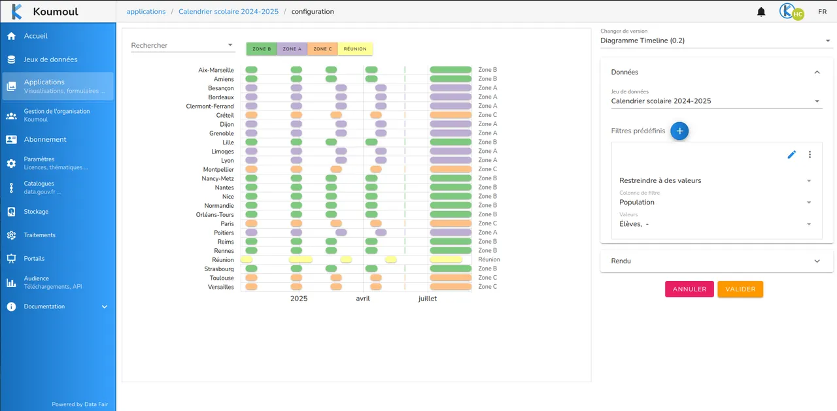Click the Koumoul logo icon

coord(16,11)
